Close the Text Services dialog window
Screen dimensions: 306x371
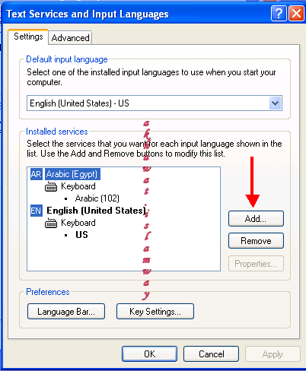click(296, 13)
